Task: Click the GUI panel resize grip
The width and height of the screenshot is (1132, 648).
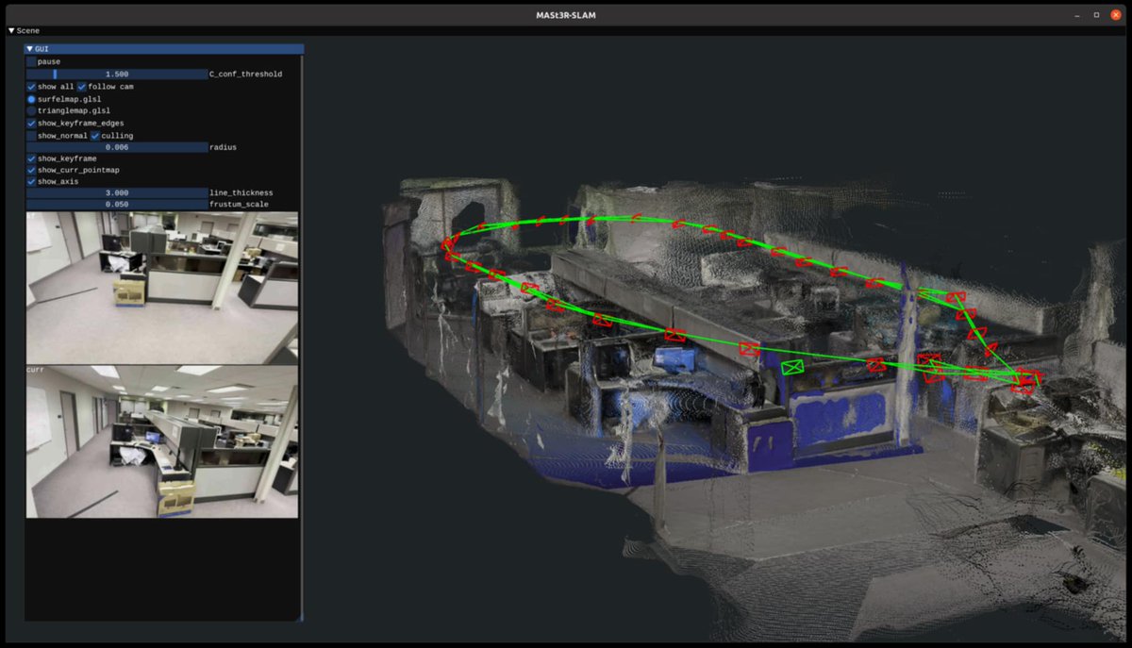Action: 300,618
